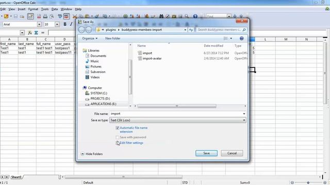Click the Sort Descending icon
The height and width of the screenshot is (185, 330).
pos(138,16)
